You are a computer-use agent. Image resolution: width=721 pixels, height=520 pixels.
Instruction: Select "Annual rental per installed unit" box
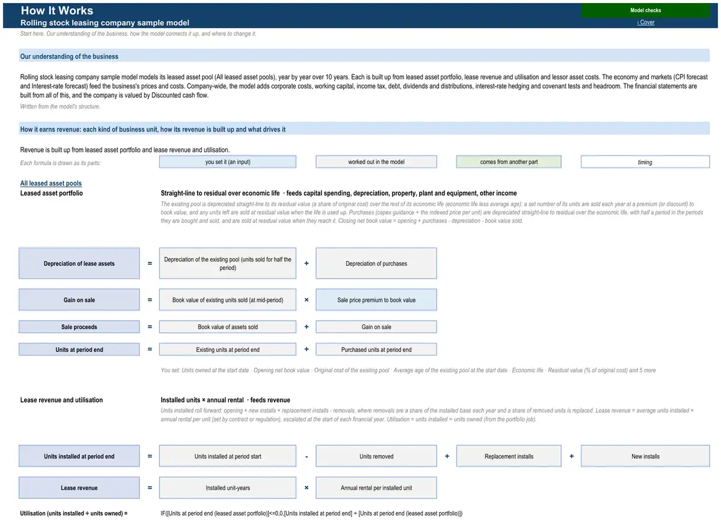point(376,488)
